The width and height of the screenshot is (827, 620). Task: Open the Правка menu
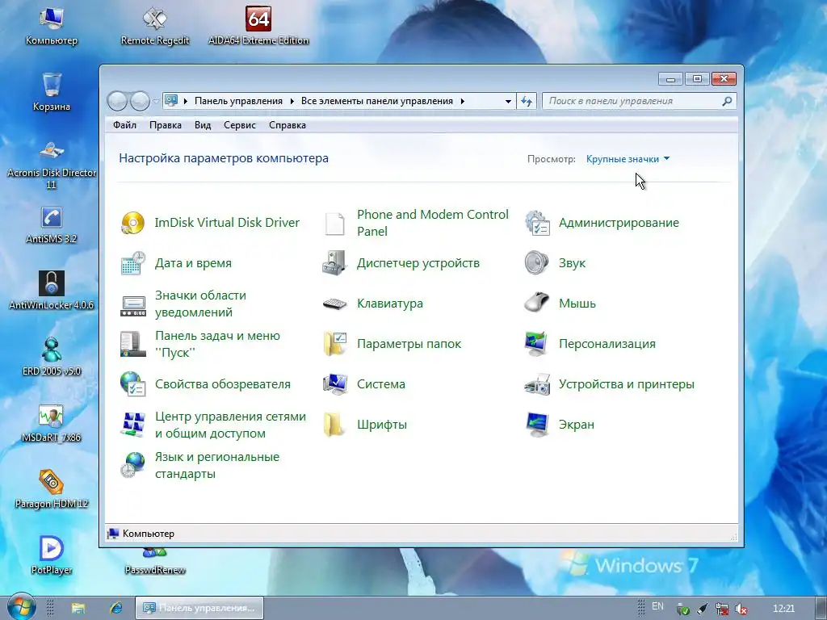(x=165, y=125)
